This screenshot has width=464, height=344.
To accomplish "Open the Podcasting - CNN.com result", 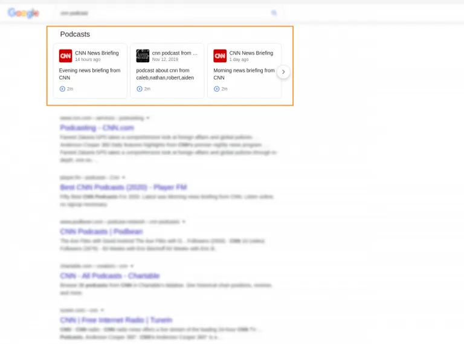I will [97, 128].
